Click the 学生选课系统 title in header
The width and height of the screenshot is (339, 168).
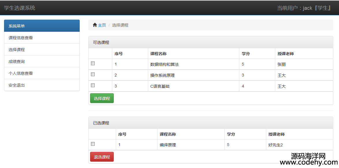(19, 8)
